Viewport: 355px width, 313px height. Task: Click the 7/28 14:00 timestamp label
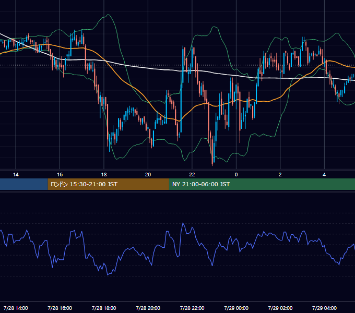pos(16,308)
